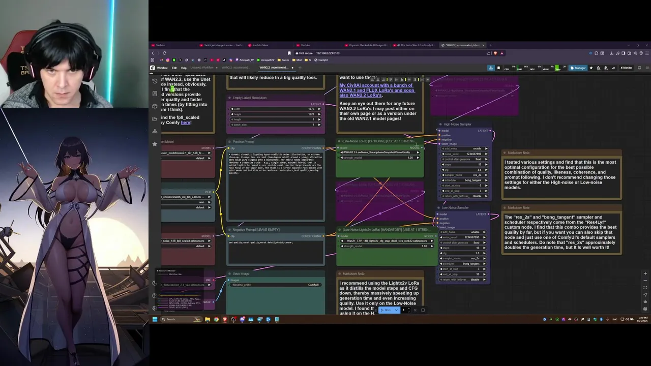Open the CLIP type 'wan' dropdown
This screenshot has height=366, width=651.
(187, 202)
